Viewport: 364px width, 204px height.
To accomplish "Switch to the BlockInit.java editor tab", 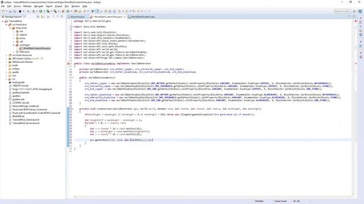I will click(x=77, y=16).
